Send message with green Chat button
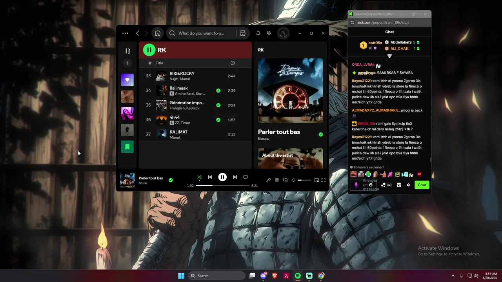This screenshot has height=282, width=502. [x=422, y=185]
